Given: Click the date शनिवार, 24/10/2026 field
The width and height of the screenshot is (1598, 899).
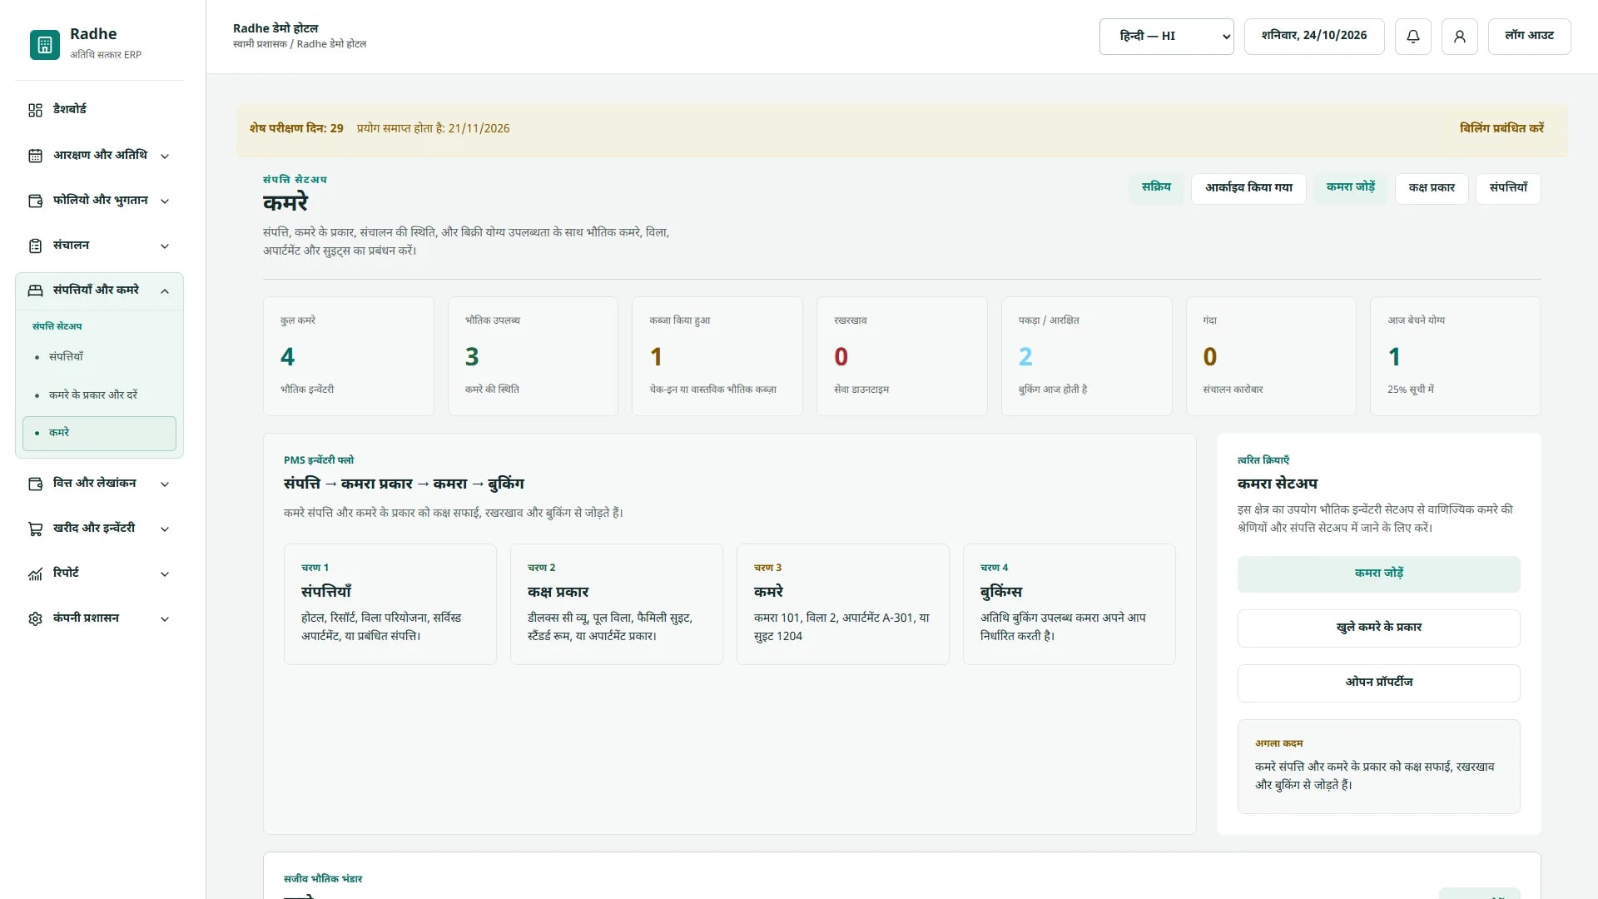Looking at the screenshot, I should [1314, 37].
